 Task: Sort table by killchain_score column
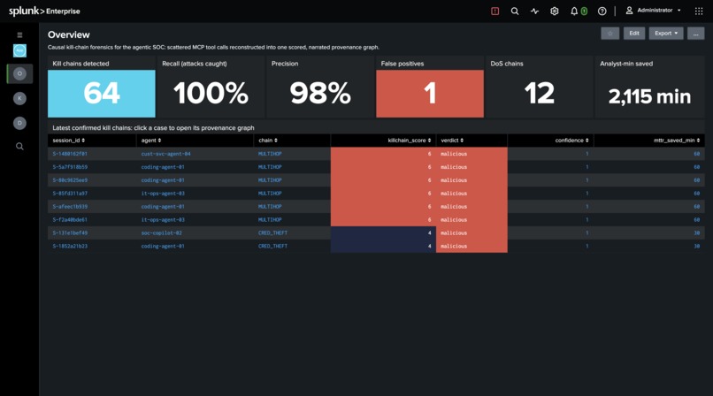410,141
